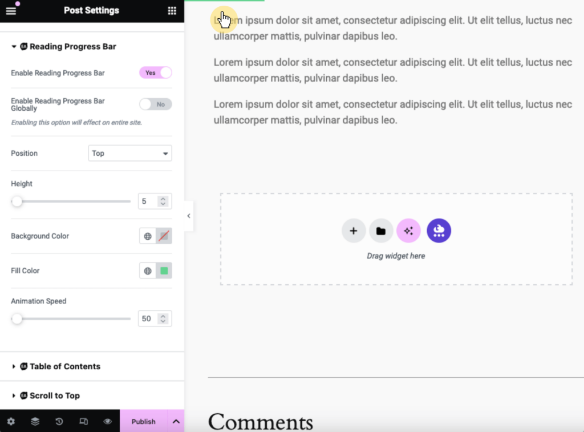Click the EA logo beside Reading Progress Bar
584x432 pixels.
coord(24,46)
